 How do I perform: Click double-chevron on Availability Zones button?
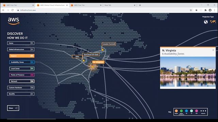pyautogui.click(x=32, y=62)
